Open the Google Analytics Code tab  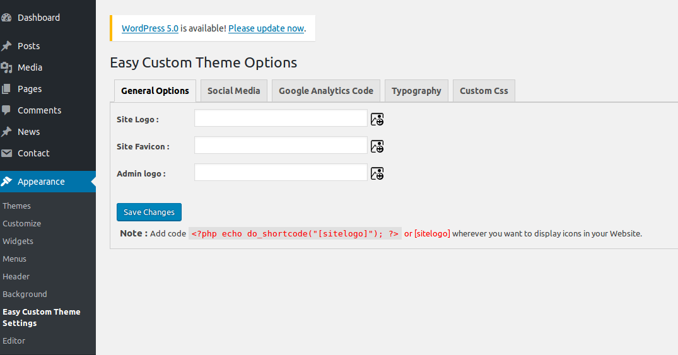pos(326,91)
